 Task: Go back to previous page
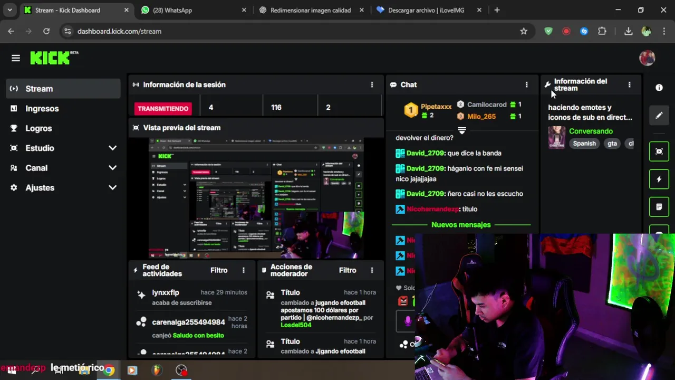click(11, 31)
